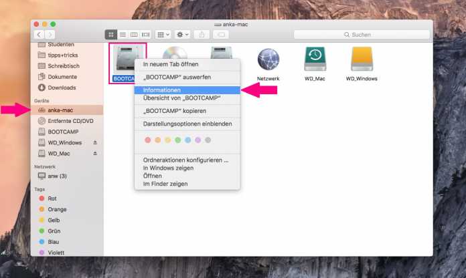Switch to list view mode

[x=123, y=34]
